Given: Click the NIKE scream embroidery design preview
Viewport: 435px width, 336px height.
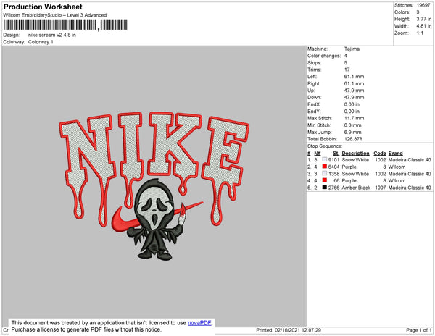Looking at the screenshot, I should [154, 185].
